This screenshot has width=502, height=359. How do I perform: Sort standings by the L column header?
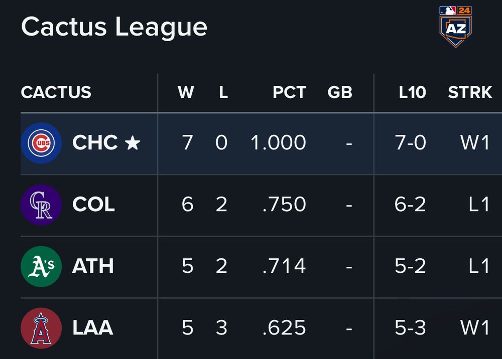tap(223, 92)
